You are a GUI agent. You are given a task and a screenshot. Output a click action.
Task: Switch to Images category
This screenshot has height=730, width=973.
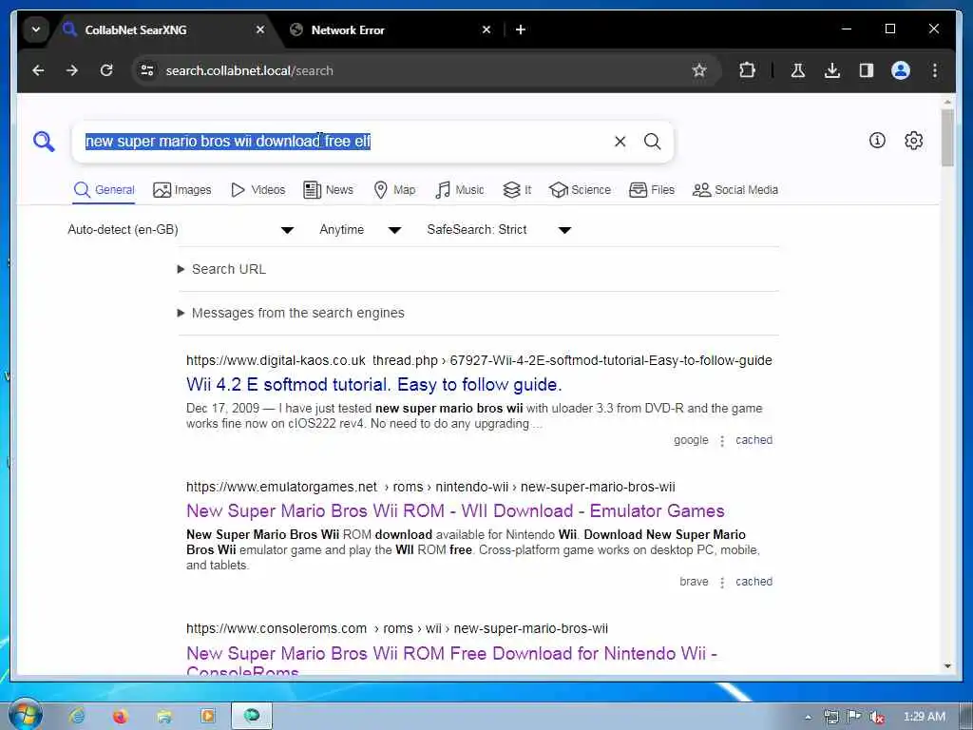pos(181,190)
